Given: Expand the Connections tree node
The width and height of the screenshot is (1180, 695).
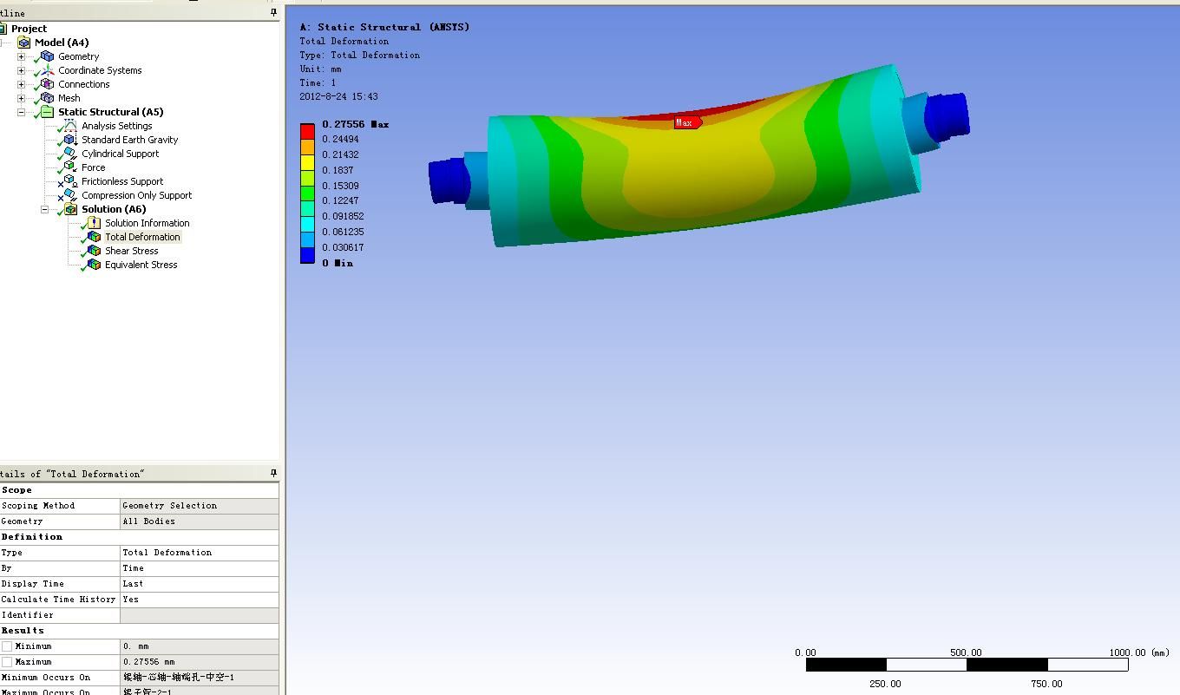Looking at the screenshot, I should point(21,84).
